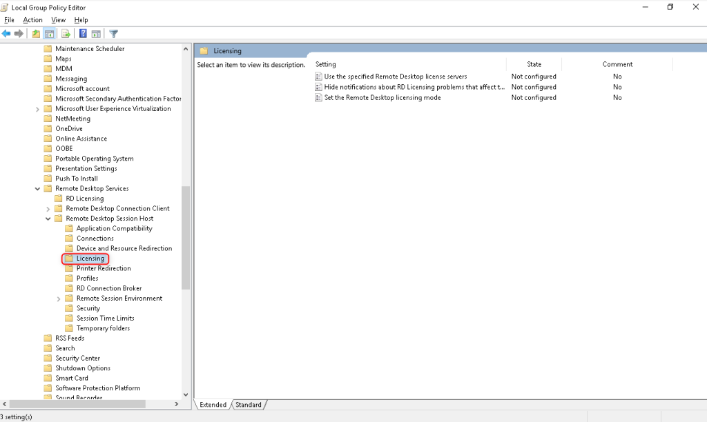Select the Printer Redirection tree item
The height and width of the screenshot is (422, 707).
pos(104,268)
